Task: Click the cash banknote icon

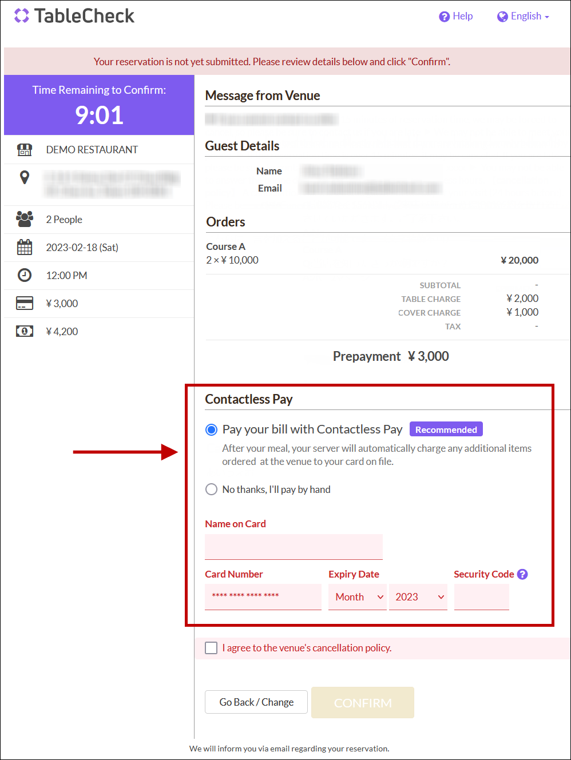Action: point(25,331)
